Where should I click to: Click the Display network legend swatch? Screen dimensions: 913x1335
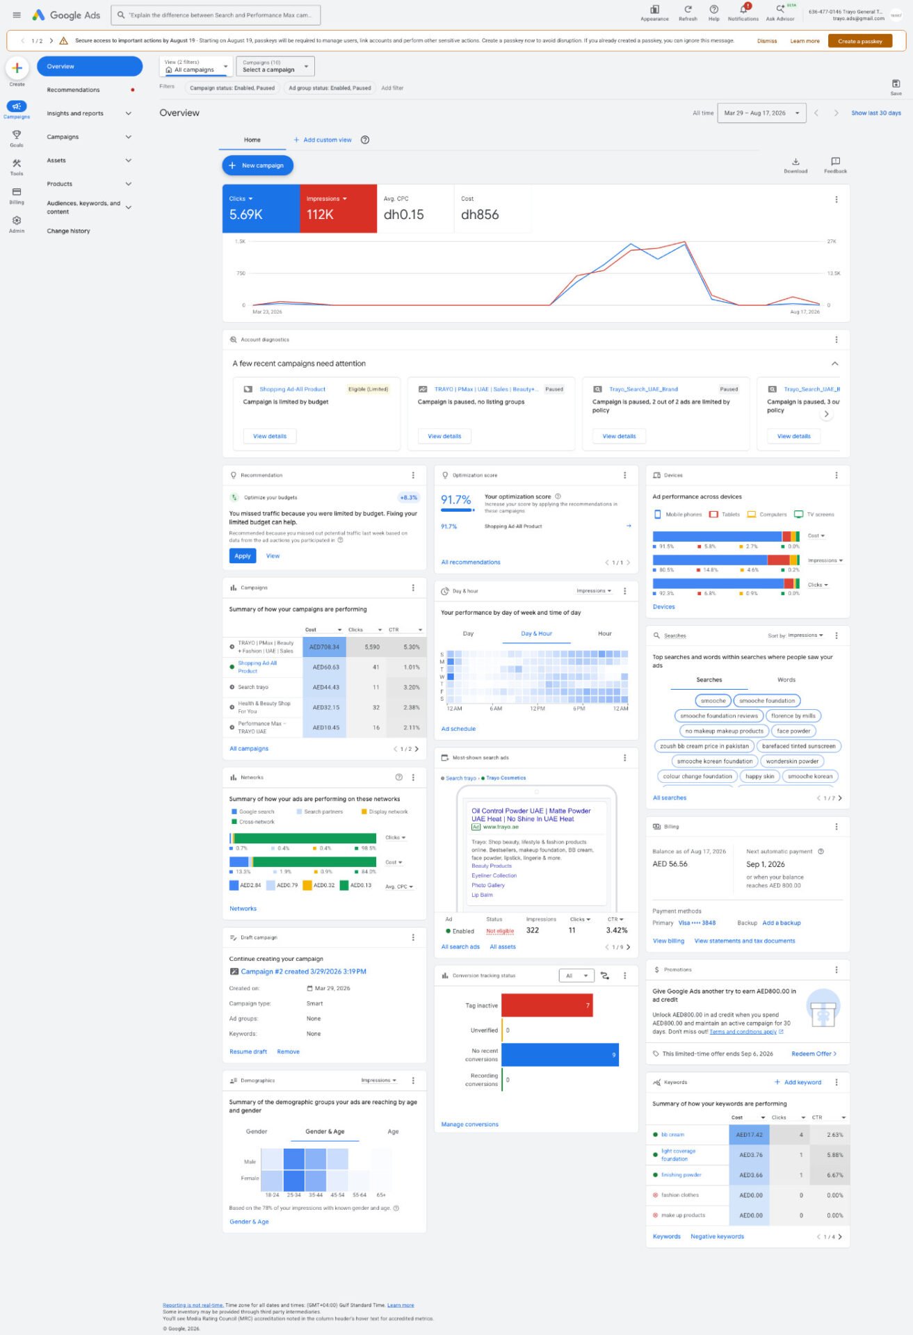point(364,811)
